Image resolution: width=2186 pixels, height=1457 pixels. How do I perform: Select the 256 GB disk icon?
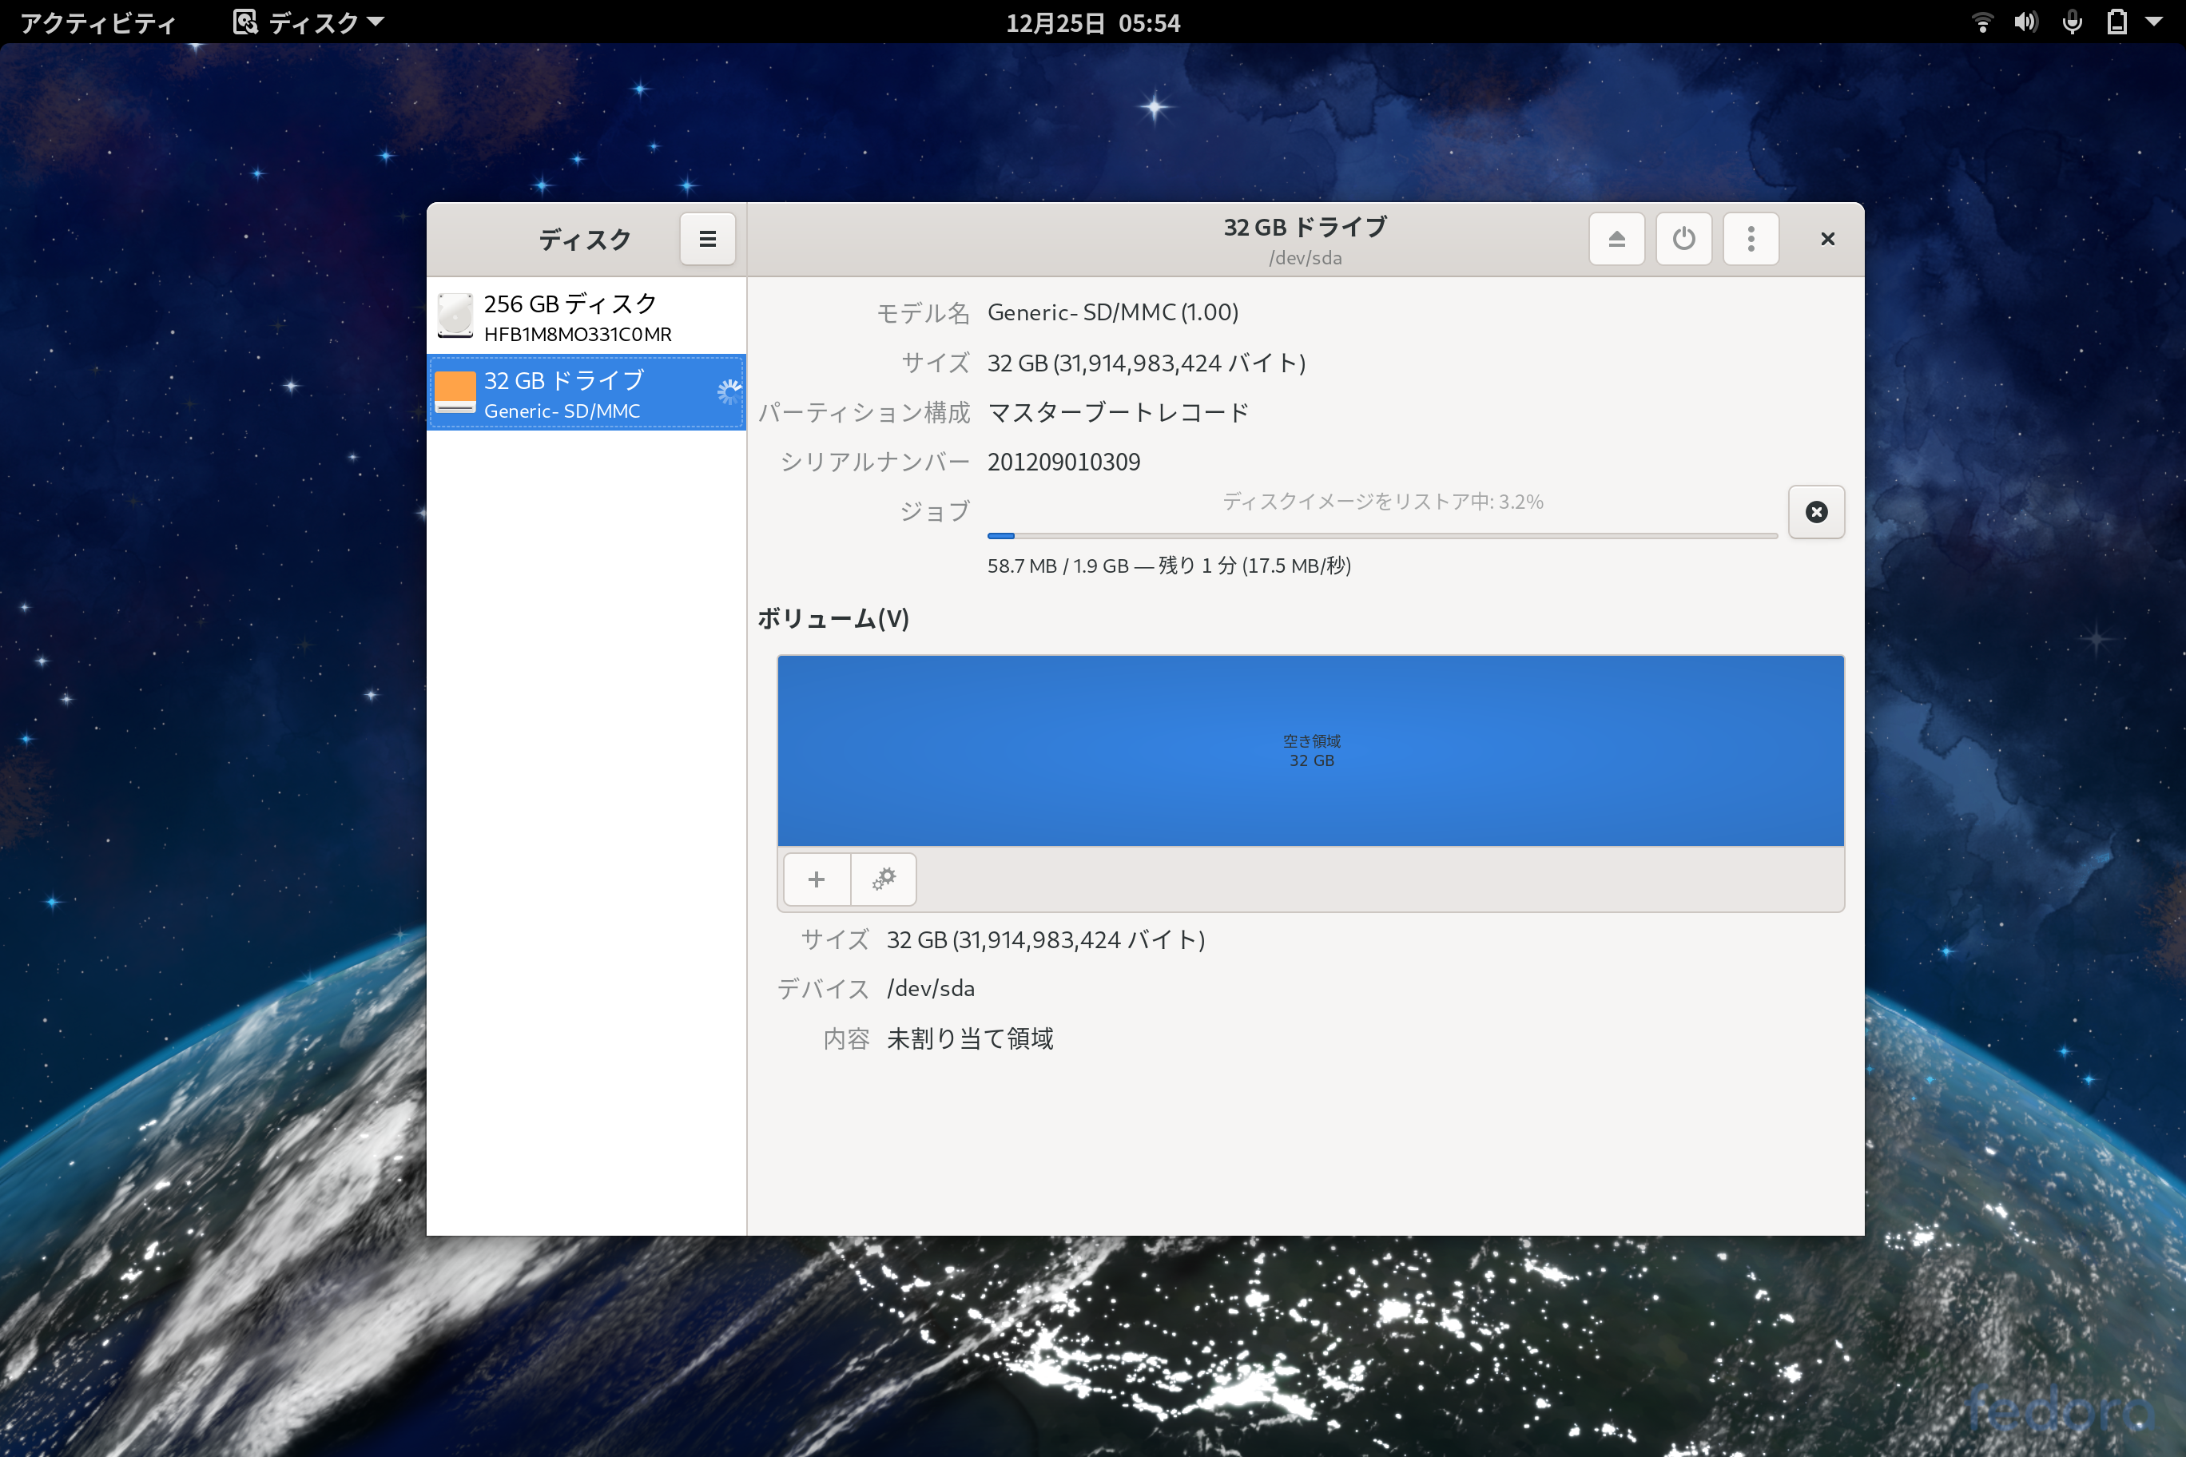click(x=455, y=316)
